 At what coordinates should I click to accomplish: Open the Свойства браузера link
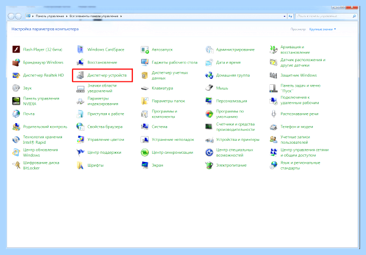(105, 127)
